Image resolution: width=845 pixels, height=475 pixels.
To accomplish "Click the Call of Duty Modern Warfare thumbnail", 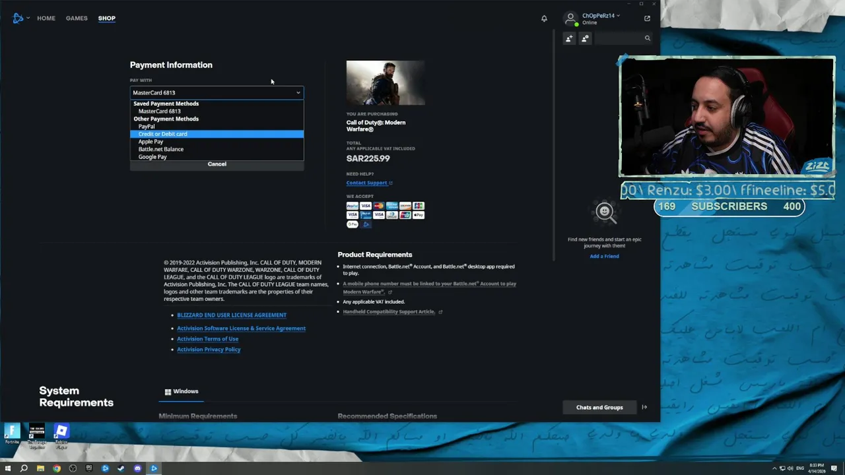I will 386,83.
